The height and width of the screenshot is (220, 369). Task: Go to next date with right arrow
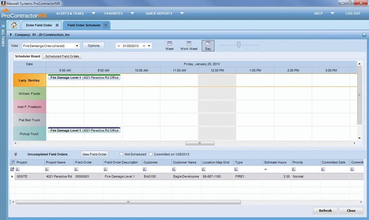click(144, 46)
